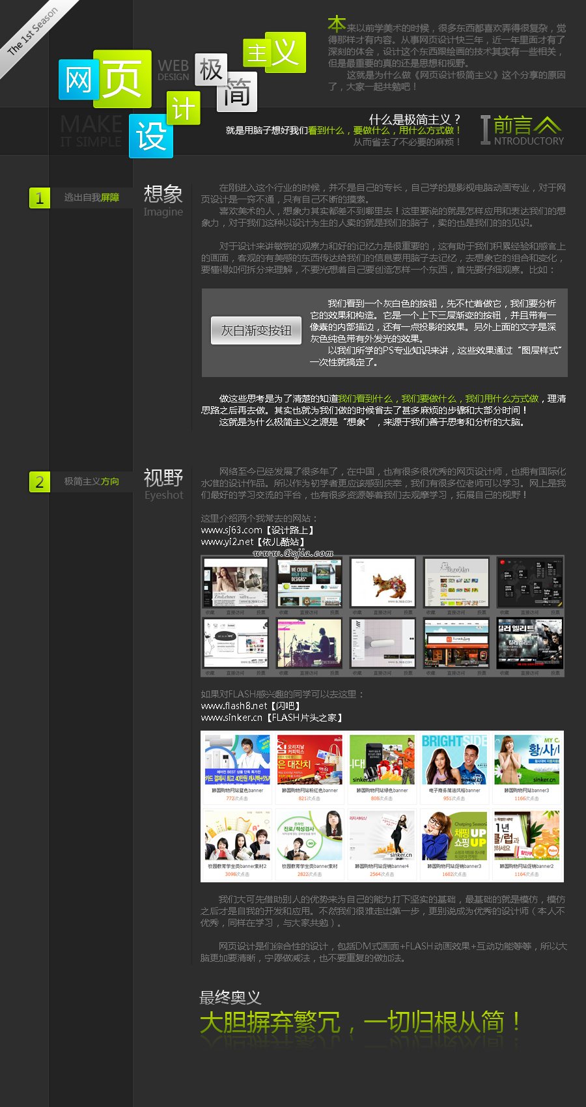Viewport: 586px width, 1107px height.
Task: Click the green 义 title tile
Action: pos(285,52)
